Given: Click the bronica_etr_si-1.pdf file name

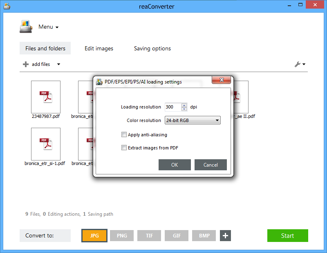Looking at the screenshot, I should tap(45, 163).
